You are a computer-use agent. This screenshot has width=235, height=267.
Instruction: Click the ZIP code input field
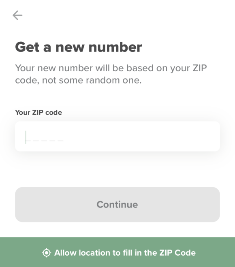[x=117, y=136]
